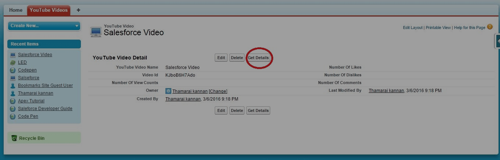The image size is (500, 160).
Task: Select the Video Id value KJboB6H7Ado
Action: (180, 75)
